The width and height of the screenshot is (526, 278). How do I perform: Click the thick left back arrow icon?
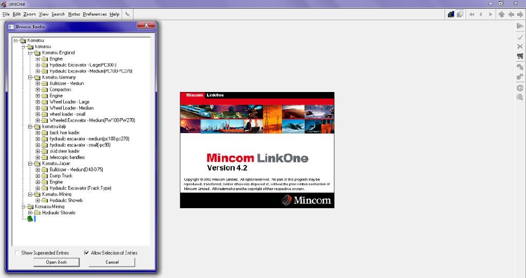[x=511, y=14]
